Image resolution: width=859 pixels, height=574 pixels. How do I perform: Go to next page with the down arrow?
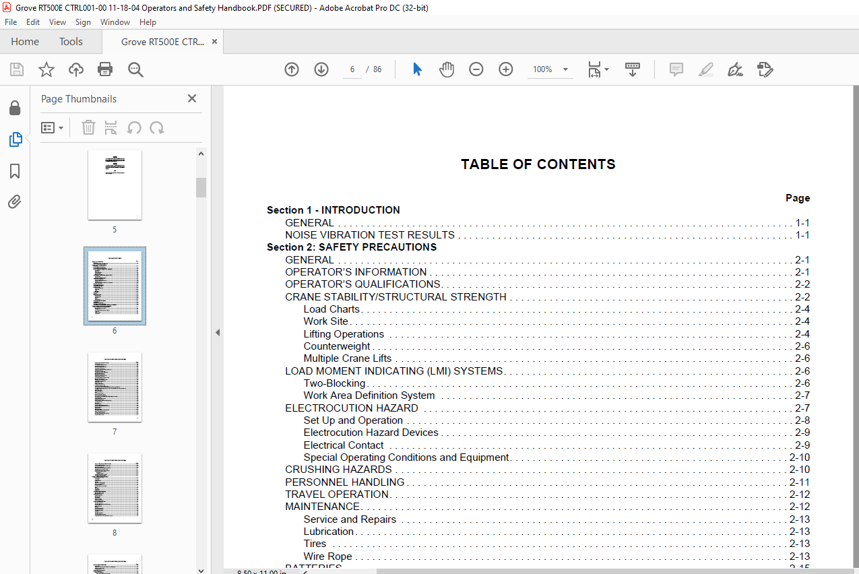point(321,69)
